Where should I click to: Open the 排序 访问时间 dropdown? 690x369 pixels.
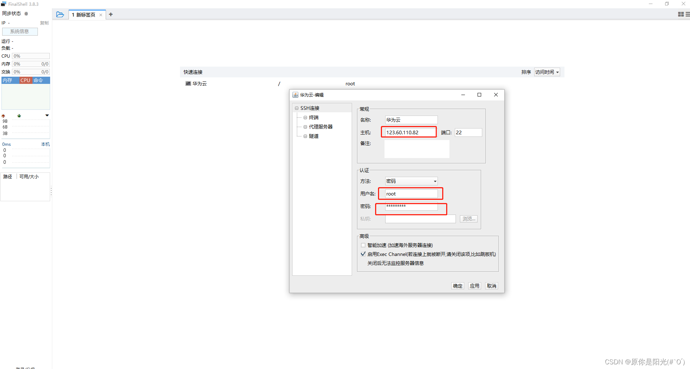coord(547,72)
